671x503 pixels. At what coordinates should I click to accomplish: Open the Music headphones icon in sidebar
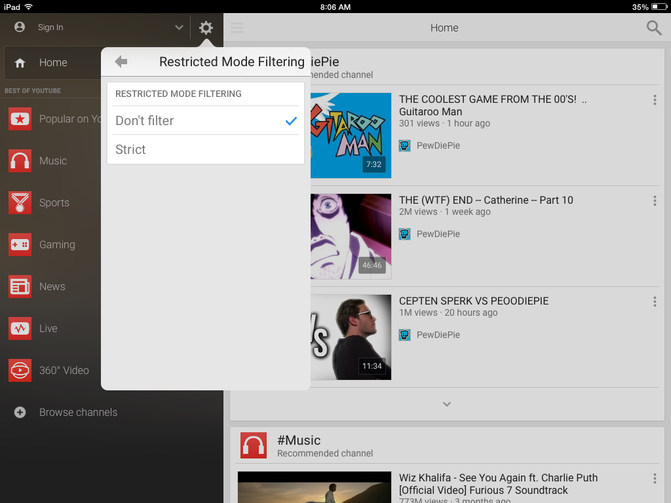tap(20, 161)
